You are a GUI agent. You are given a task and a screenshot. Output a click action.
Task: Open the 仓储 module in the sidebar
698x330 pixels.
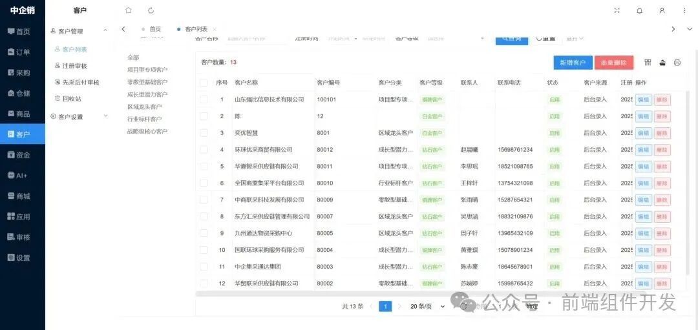click(22, 93)
